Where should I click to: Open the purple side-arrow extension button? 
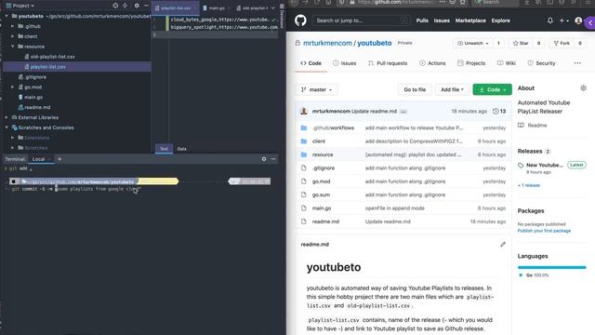[590, 23]
